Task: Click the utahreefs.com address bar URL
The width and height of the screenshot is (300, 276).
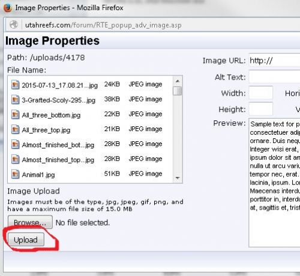Action: [103, 25]
